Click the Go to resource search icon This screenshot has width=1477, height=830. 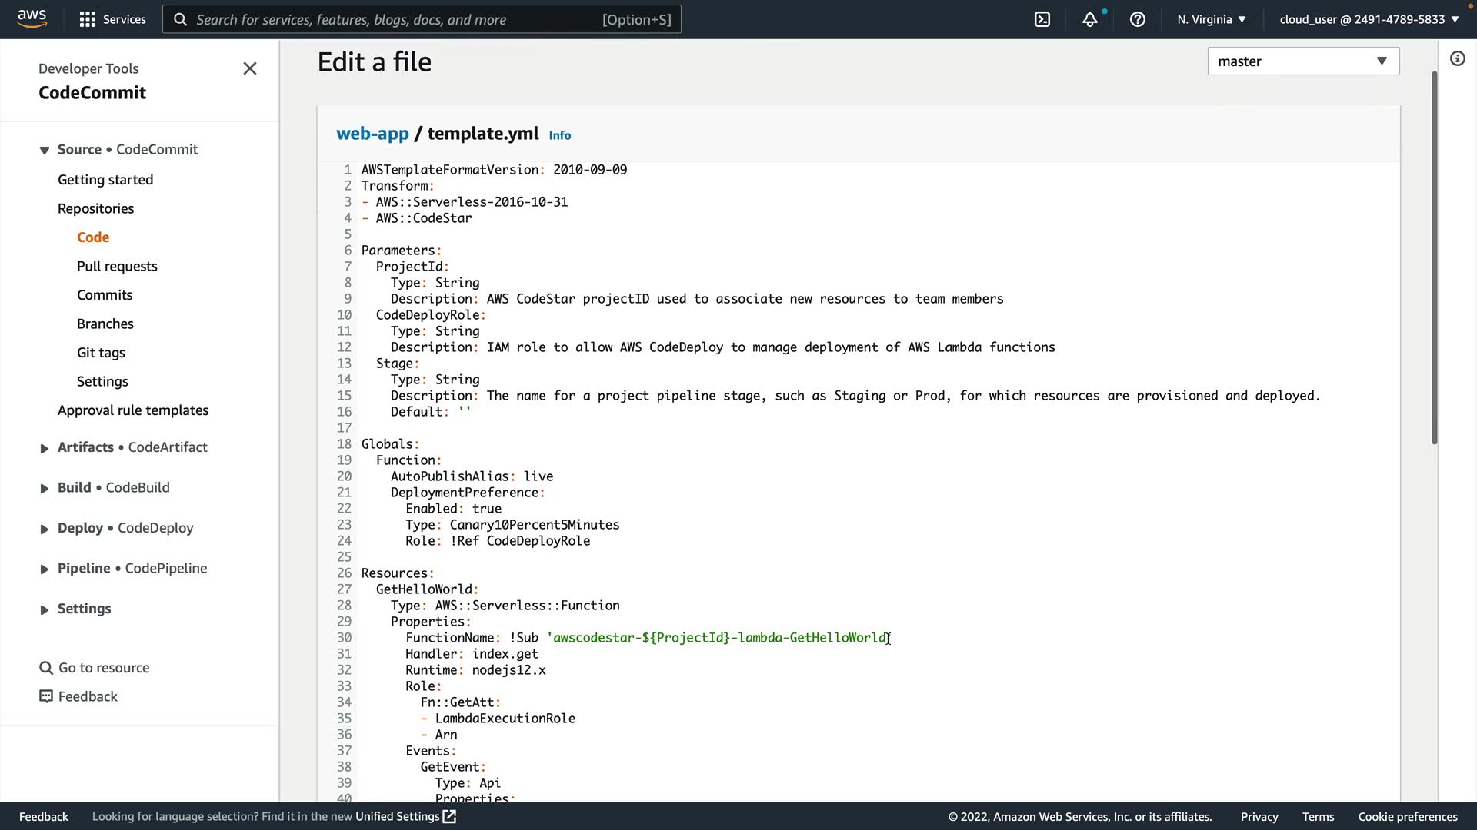coord(46,668)
